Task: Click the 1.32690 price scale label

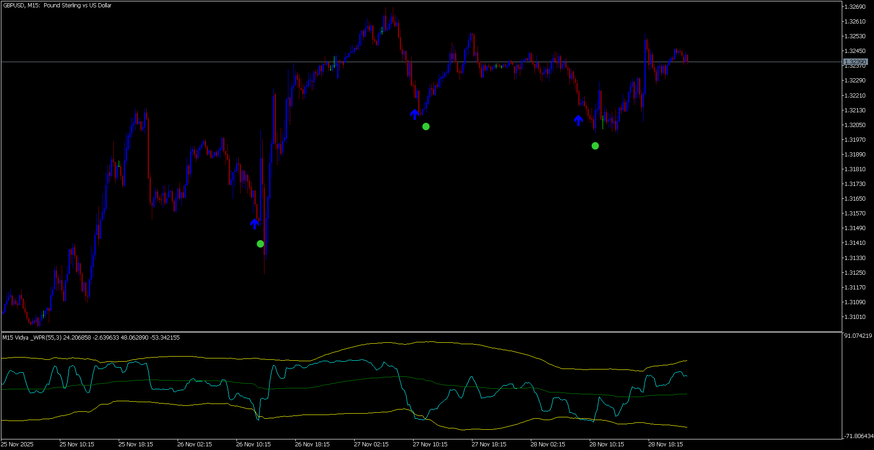Action: click(855, 6)
